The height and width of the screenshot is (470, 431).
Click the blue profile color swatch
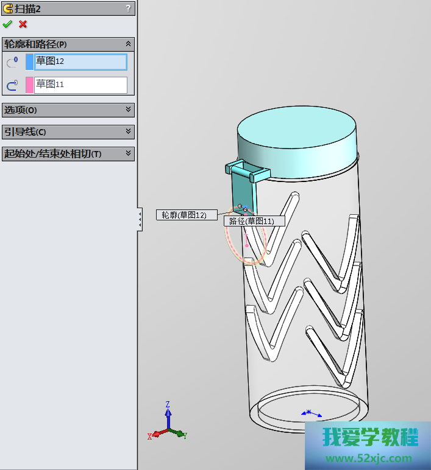(x=29, y=62)
